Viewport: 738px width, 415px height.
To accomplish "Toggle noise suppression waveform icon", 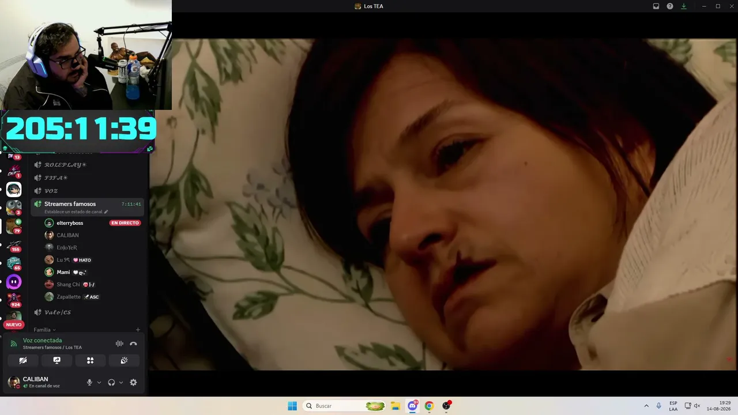I will [119, 344].
